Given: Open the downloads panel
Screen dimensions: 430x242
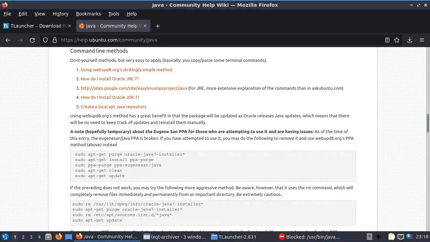Looking at the screenshot, I should coord(410,40).
